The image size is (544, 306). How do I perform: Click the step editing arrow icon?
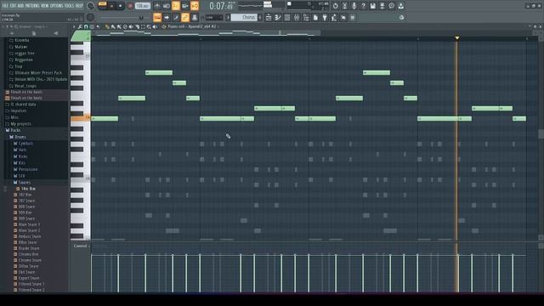(167, 17)
